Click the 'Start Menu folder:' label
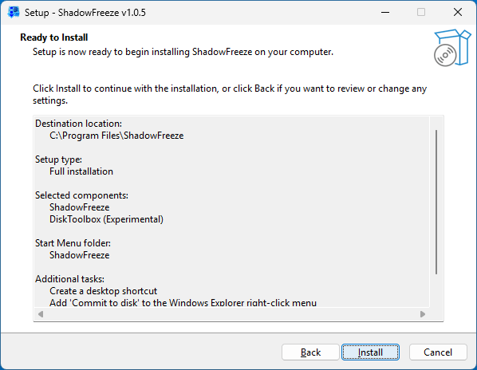477x370 pixels. (73, 243)
